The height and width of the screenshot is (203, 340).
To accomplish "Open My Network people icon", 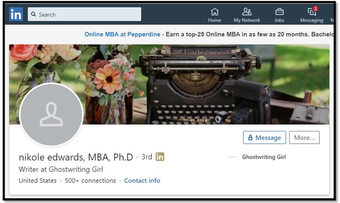I will tap(247, 12).
